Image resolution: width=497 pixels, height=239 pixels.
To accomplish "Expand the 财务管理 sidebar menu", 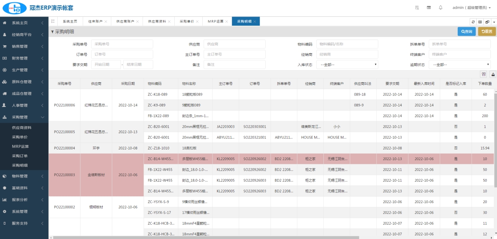I will tap(24, 58).
